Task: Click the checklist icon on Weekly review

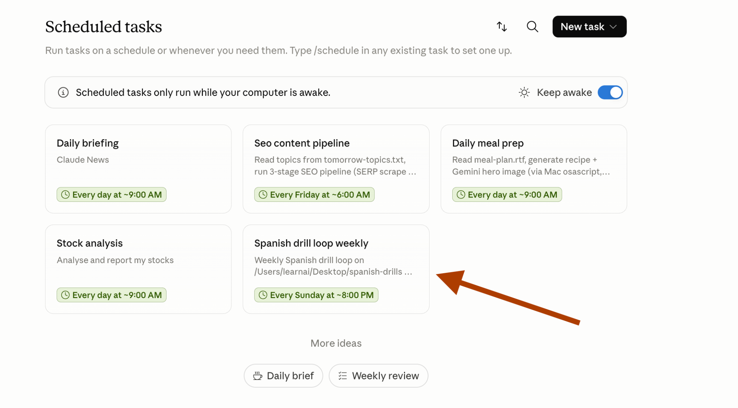Action: point(343,376)
